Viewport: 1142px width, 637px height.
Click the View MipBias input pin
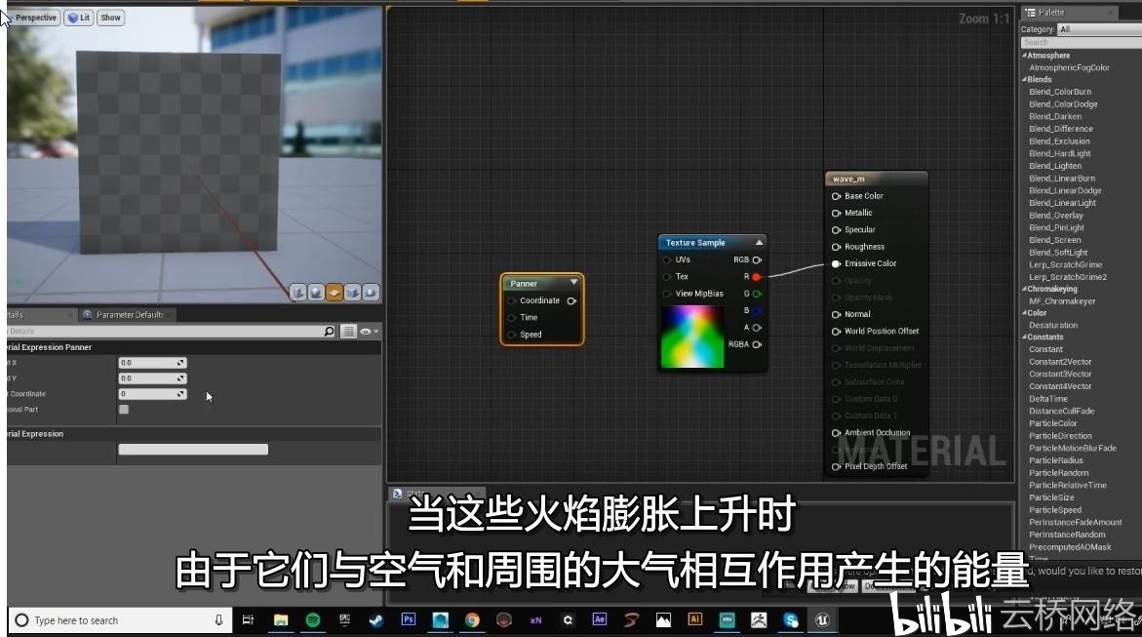(667, 294)
